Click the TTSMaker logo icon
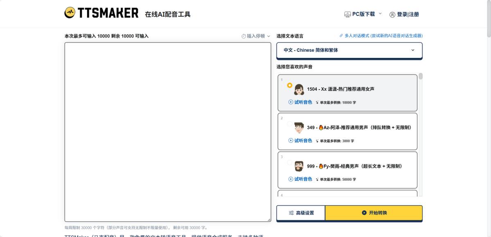The height and width of the screenshot is (237, 491). (70, 13)
